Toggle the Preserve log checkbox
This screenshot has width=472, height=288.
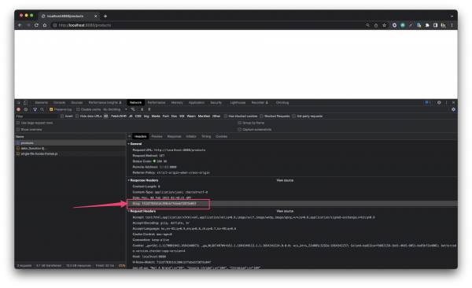[x=51, y=109]
